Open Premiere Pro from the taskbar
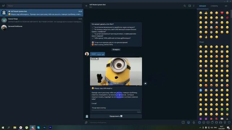232x130 pixels. [x=50, y=127]
